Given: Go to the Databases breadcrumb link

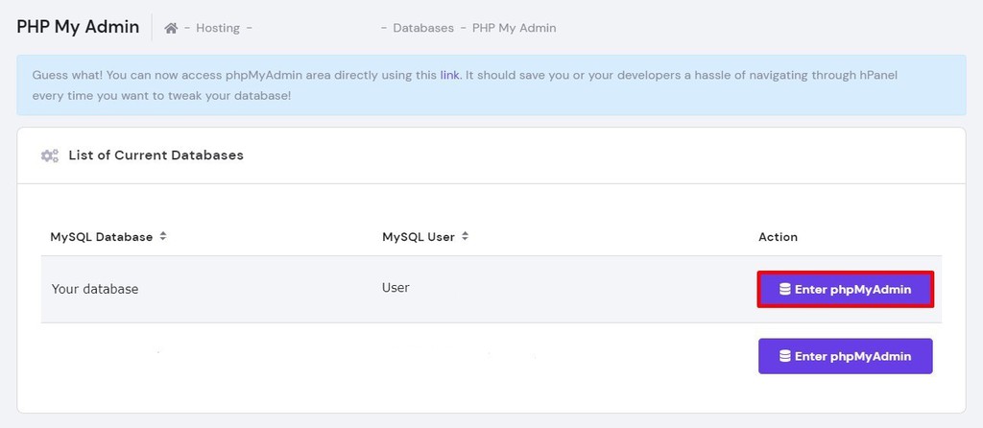Looking at the screenshot, I should click(423, 28).
